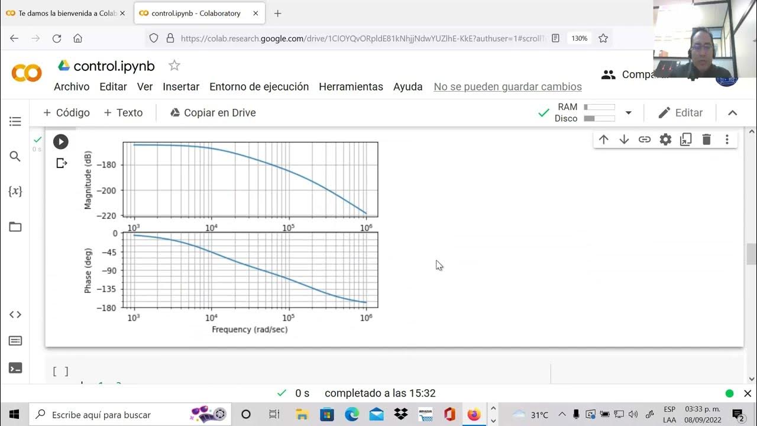
Task: Open reader view icon in address bar
Action: [555, 38]
